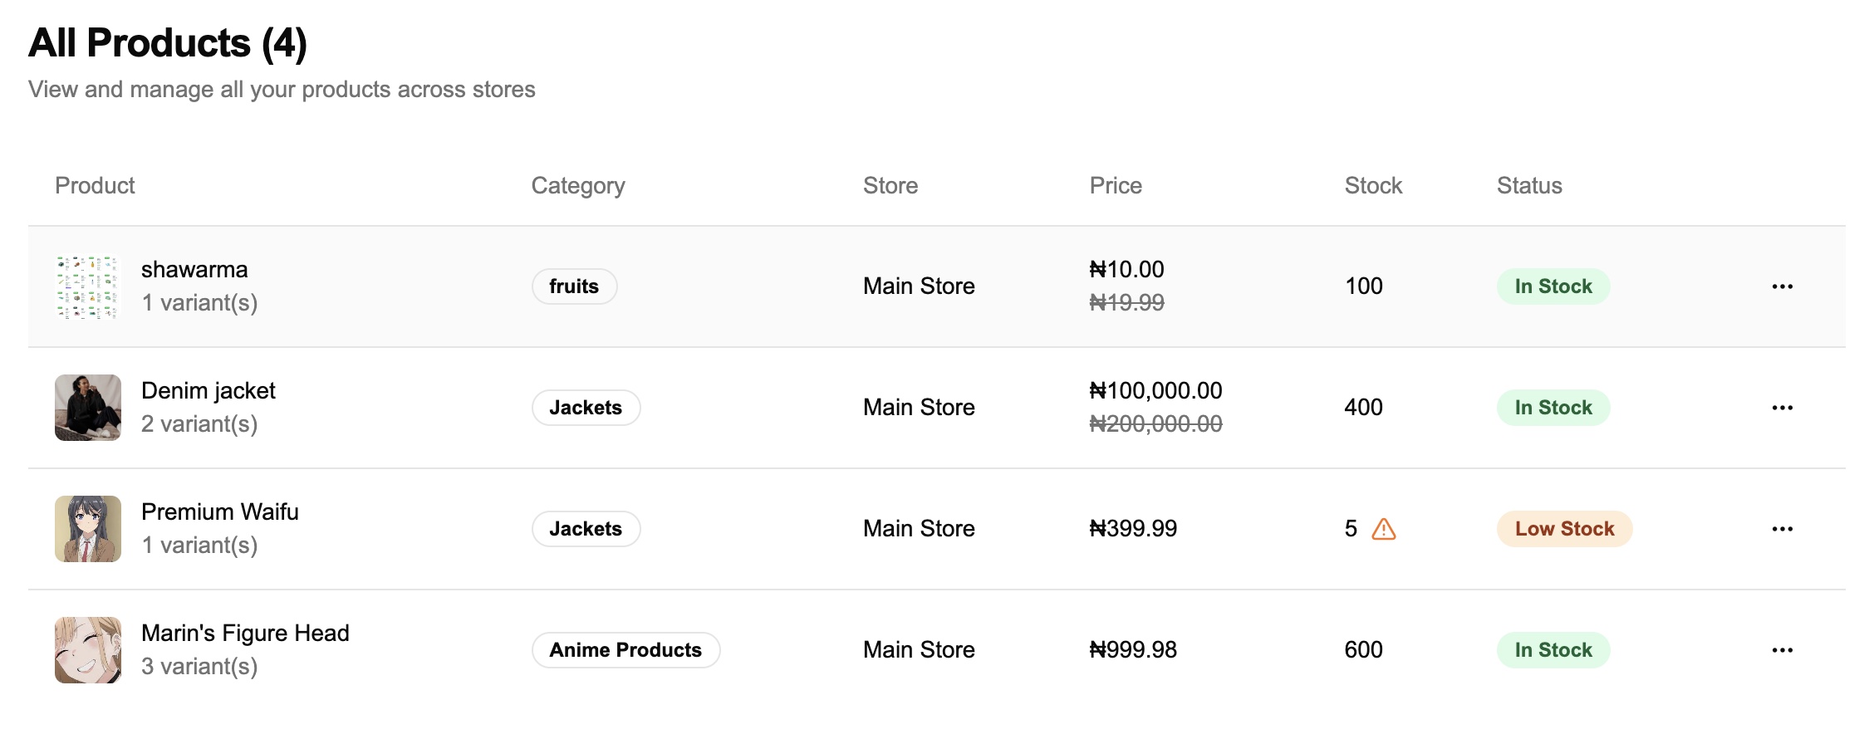Sort by the Stock column header
This screenshot has height=734, width=1869.
(x=1373, y=185)
